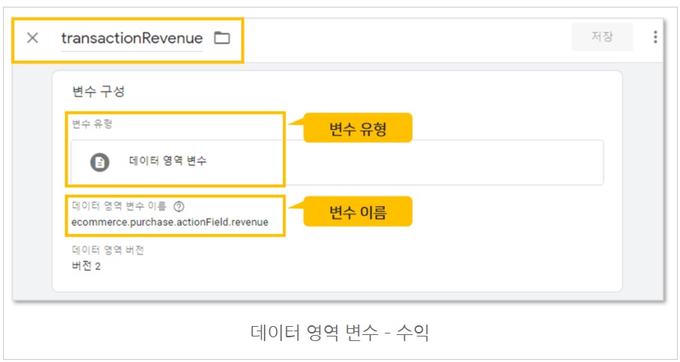Image resolution: width=680 pixels, height=362 pixels.
Task: Open the folder icon next to transactionRevenue
Action: 222,38
